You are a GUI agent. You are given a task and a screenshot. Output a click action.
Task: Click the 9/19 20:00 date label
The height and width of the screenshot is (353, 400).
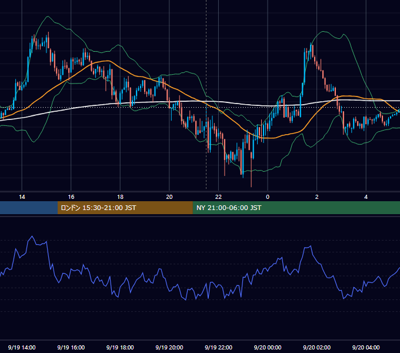pos(169,347)
